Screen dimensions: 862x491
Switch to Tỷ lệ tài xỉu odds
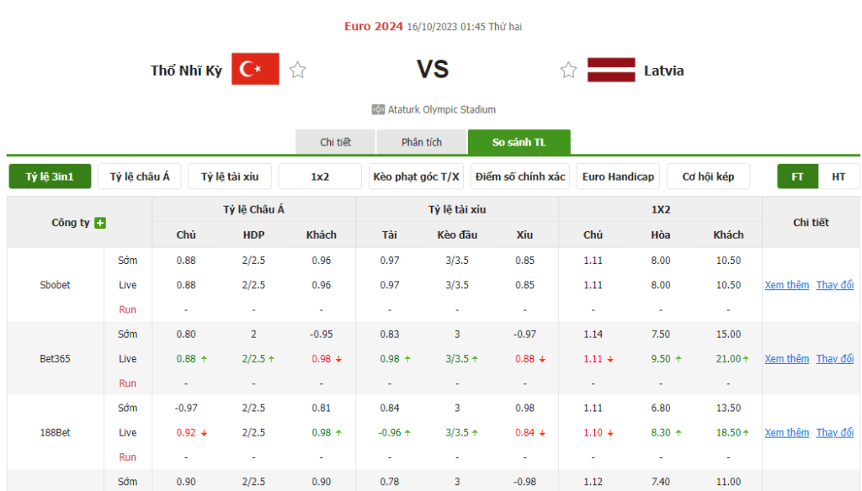tap(230, 177)
